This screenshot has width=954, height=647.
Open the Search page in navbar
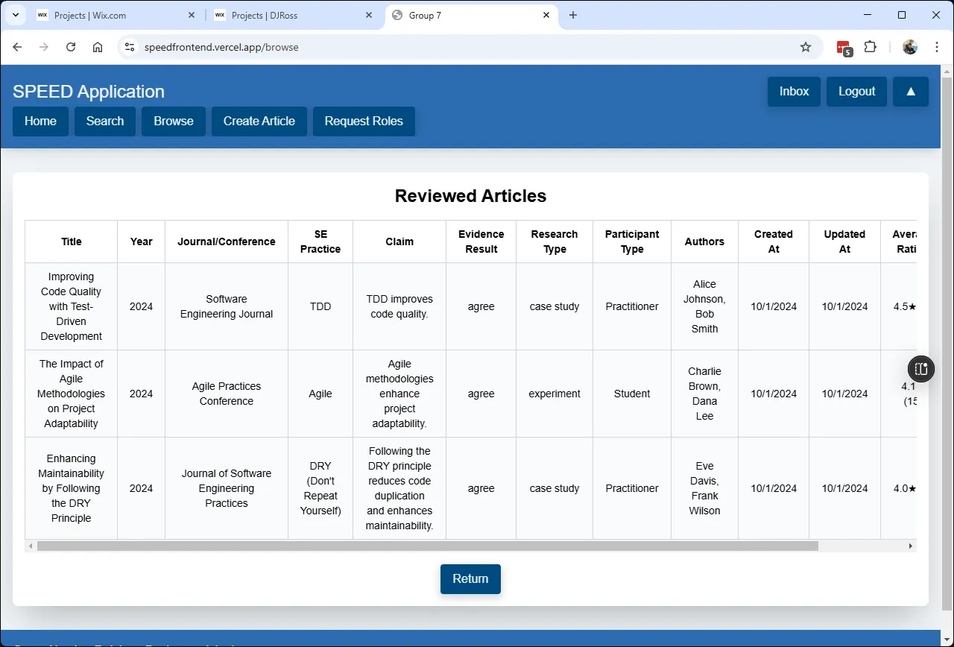[105, 121]
